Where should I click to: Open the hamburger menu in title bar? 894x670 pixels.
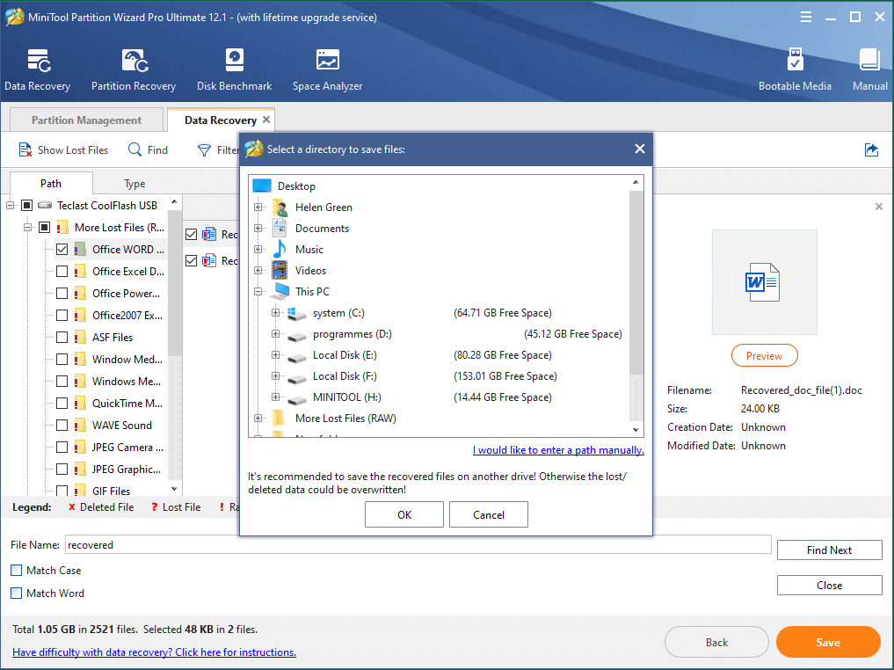(805, 17)
